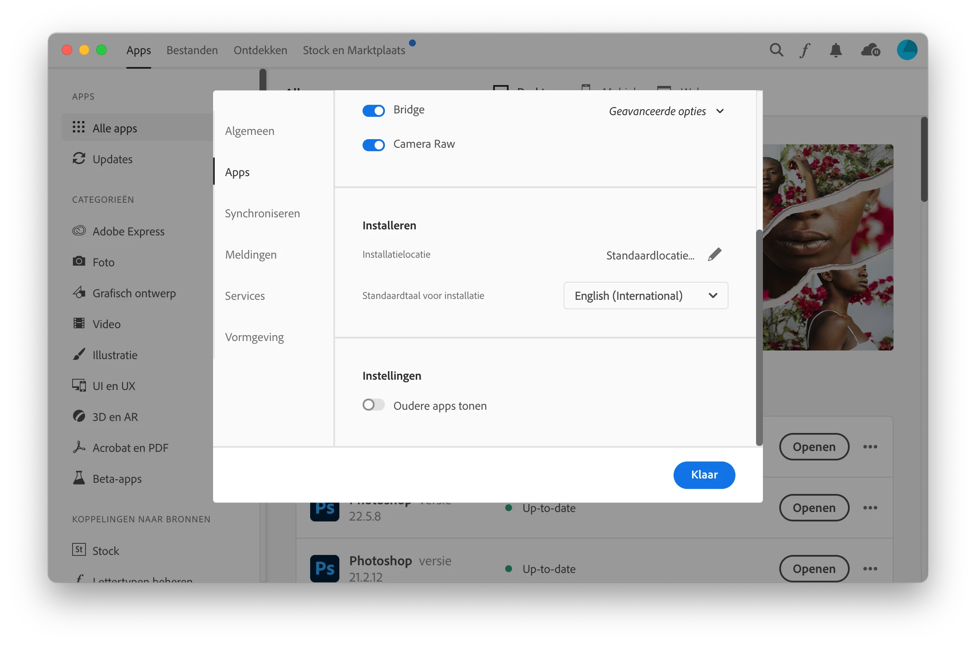Disable the Bridge toggle
976x646 pixels.
[x=373, y=111]
